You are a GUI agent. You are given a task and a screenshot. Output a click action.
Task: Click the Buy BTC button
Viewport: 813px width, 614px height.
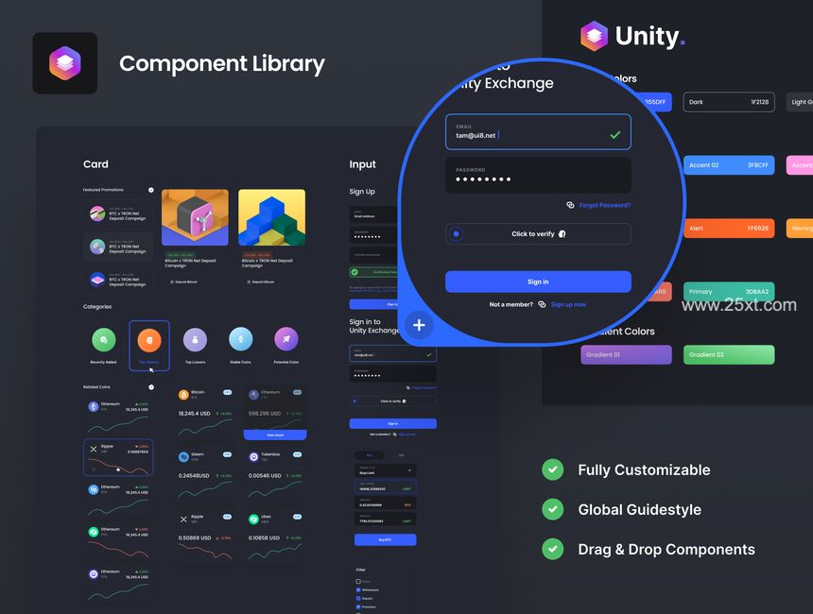(x=386, y=539)
